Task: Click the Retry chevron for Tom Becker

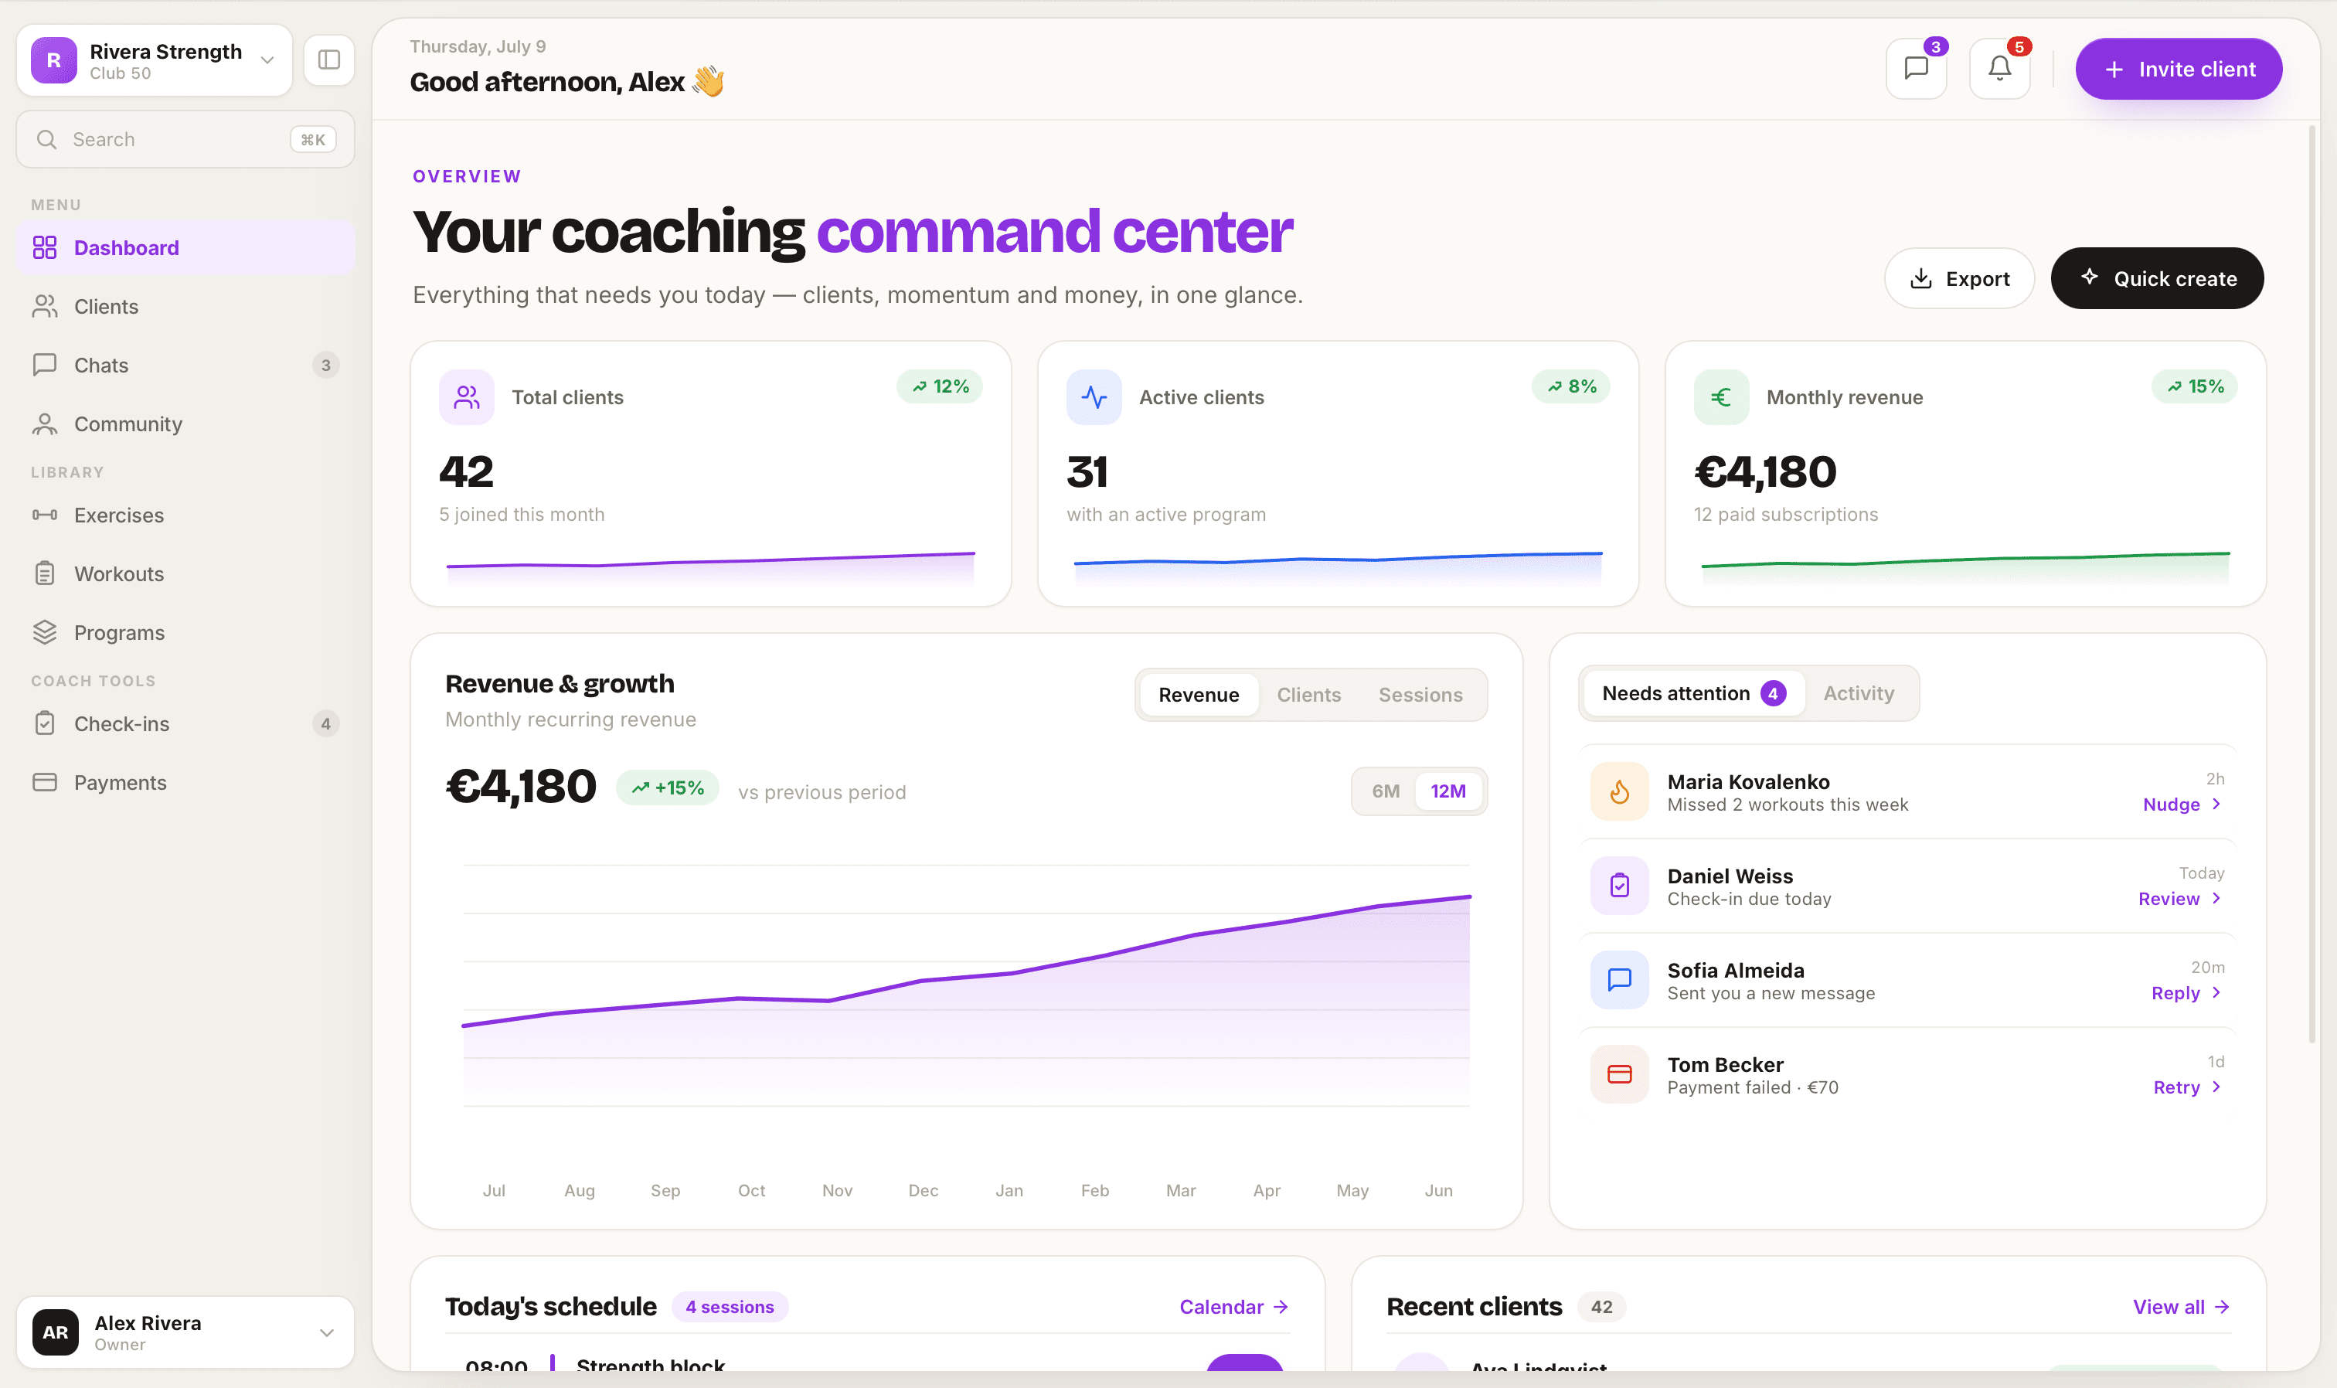Action: pyautogui.click(x=2216, y=1088)
